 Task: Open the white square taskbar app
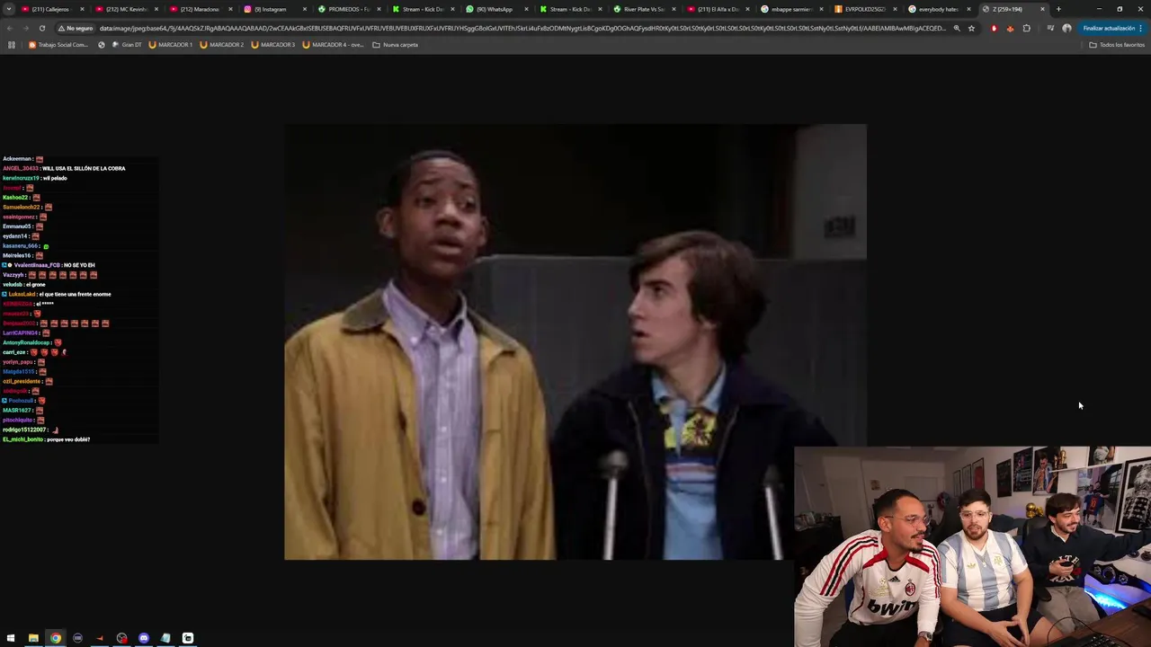point(188,638)
